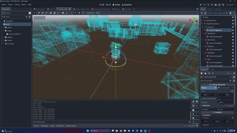This screenshot has width=237, height=133.
Task: Open the View viewport menu
Action: (x=98, y=13)
